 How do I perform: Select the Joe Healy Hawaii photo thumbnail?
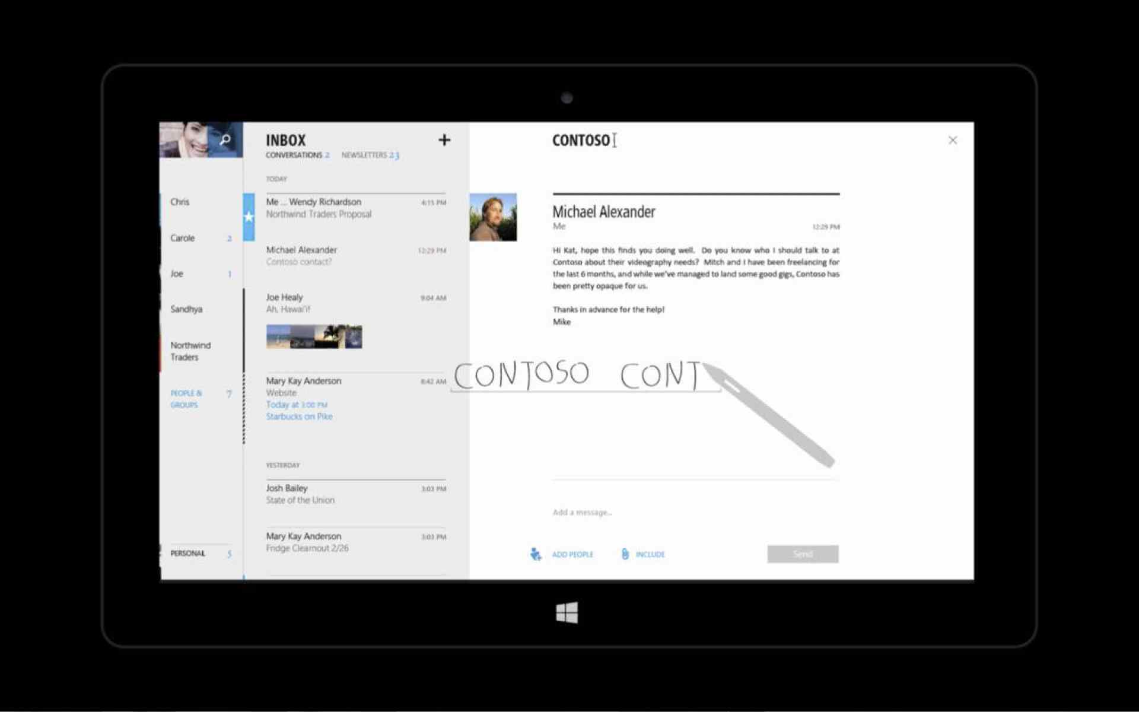click(x=314, y=336)
